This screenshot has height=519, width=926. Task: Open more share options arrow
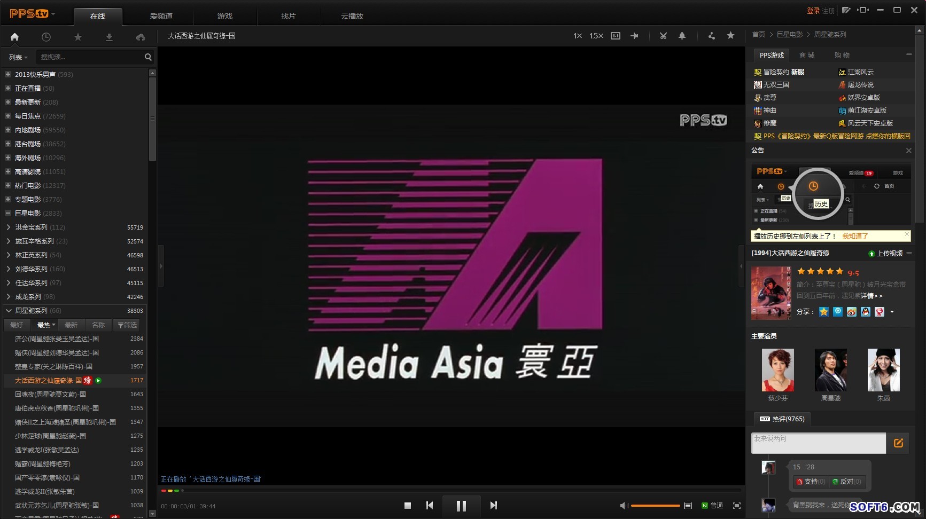[x=892, y=312]
